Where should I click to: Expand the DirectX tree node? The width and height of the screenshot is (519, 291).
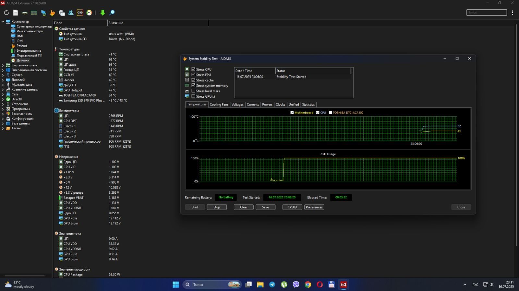click(x=3, y=99)
